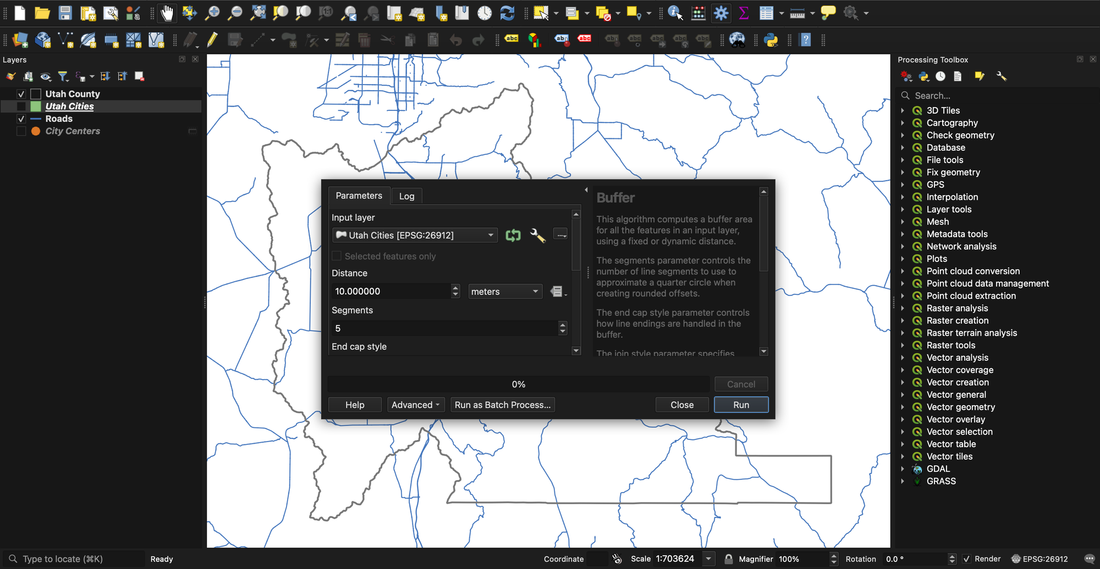Toggle the Render checkbox in status bar
Image resolution: width=1100 pixels, height=569 pixels.
966,559
